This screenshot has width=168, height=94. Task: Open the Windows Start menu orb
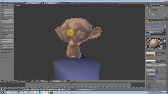click(2, 92)
